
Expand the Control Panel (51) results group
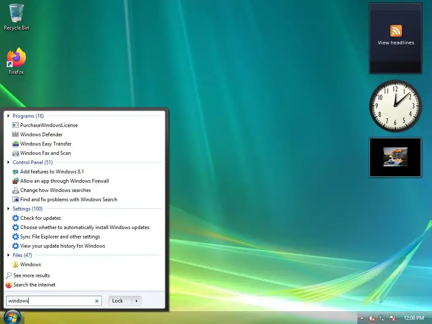coord(8,162)
